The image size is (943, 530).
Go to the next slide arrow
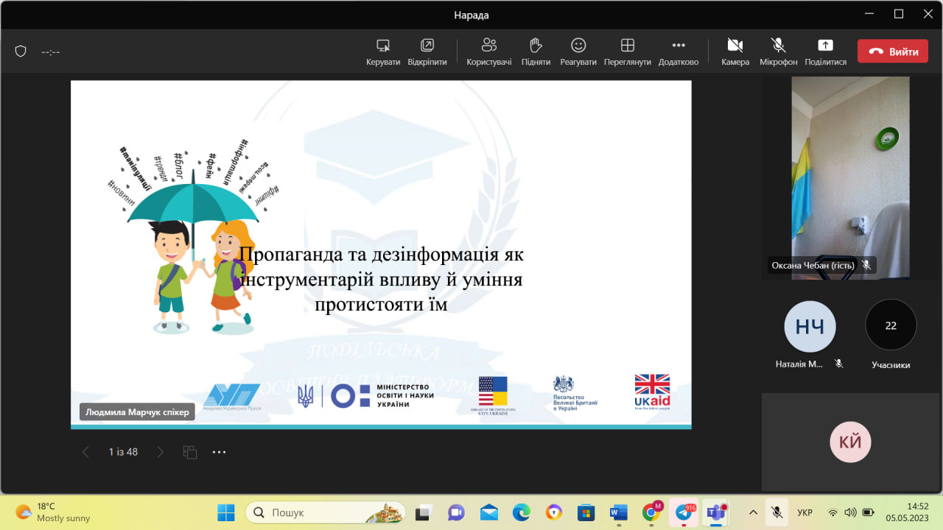coord(161,452)
